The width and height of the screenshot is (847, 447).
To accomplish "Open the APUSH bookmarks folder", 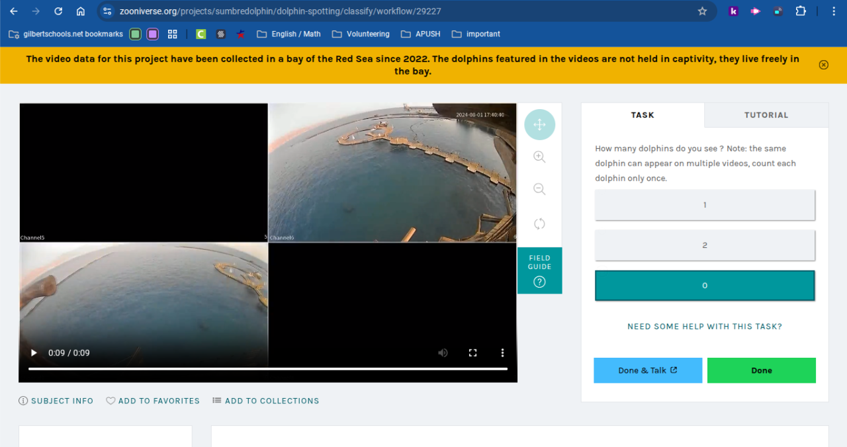I will click(x=420, y=34).
